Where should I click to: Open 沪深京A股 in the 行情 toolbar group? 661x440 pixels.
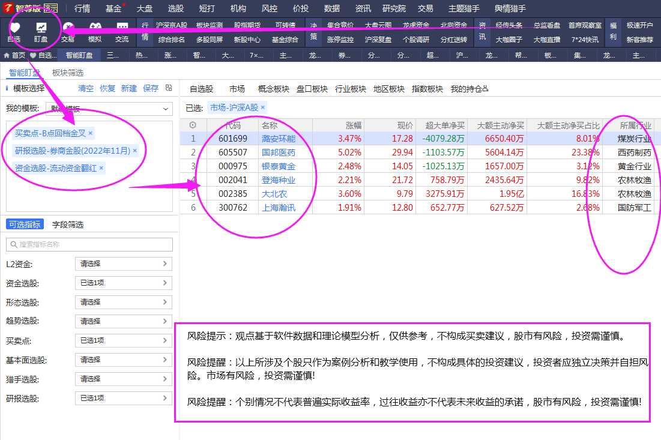pyautogui.click(x=172, y=25)
